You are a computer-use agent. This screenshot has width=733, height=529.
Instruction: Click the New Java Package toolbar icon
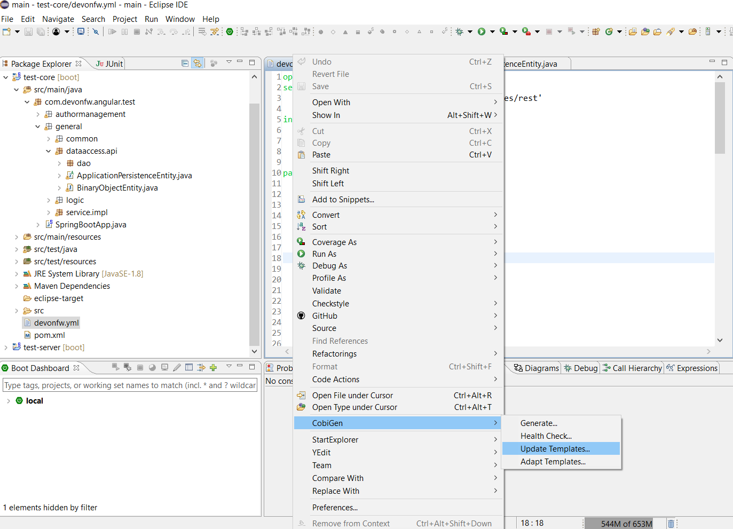pyautogui.click(x=596, y=32)
